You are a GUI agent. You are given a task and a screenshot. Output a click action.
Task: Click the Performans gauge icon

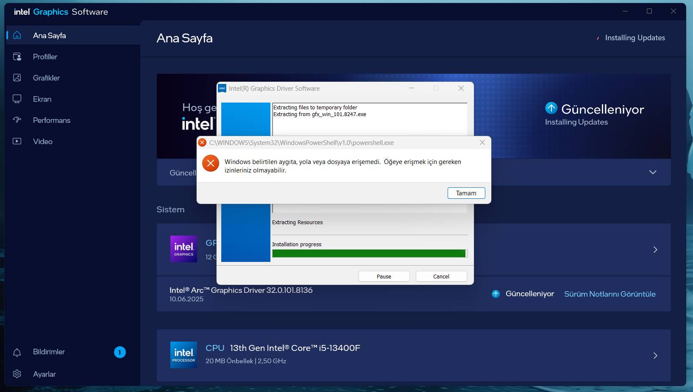point(17,120)
